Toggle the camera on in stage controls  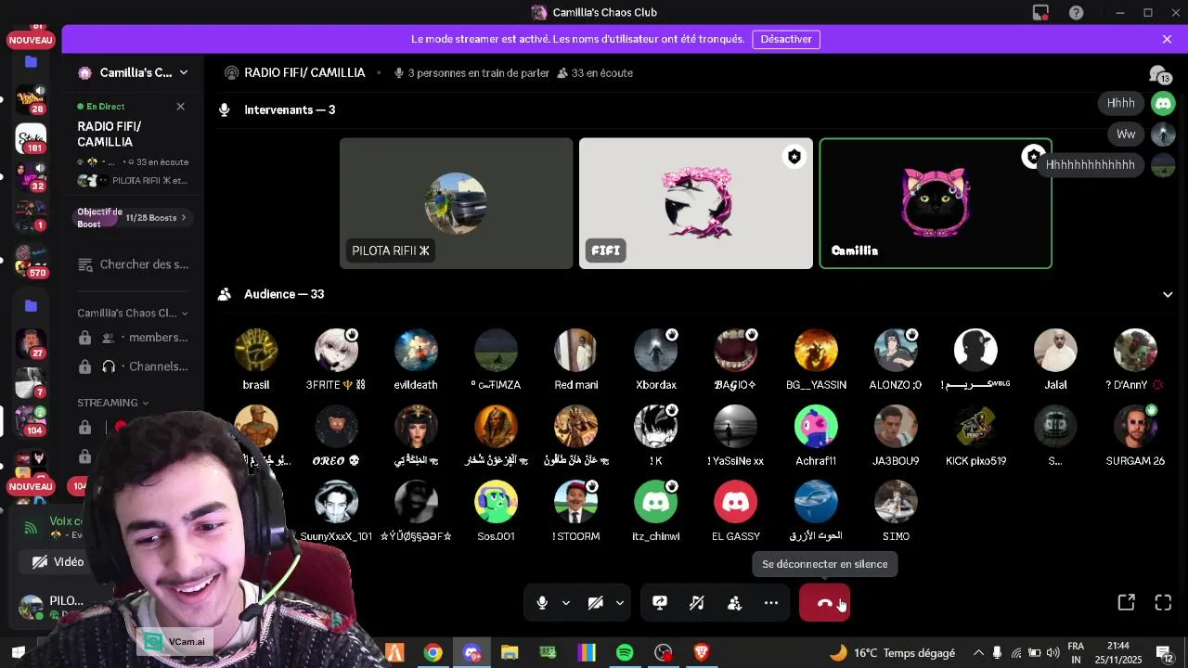pos(596,603)
